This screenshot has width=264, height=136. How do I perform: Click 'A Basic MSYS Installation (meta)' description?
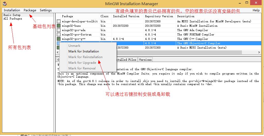tap(202, 48)
